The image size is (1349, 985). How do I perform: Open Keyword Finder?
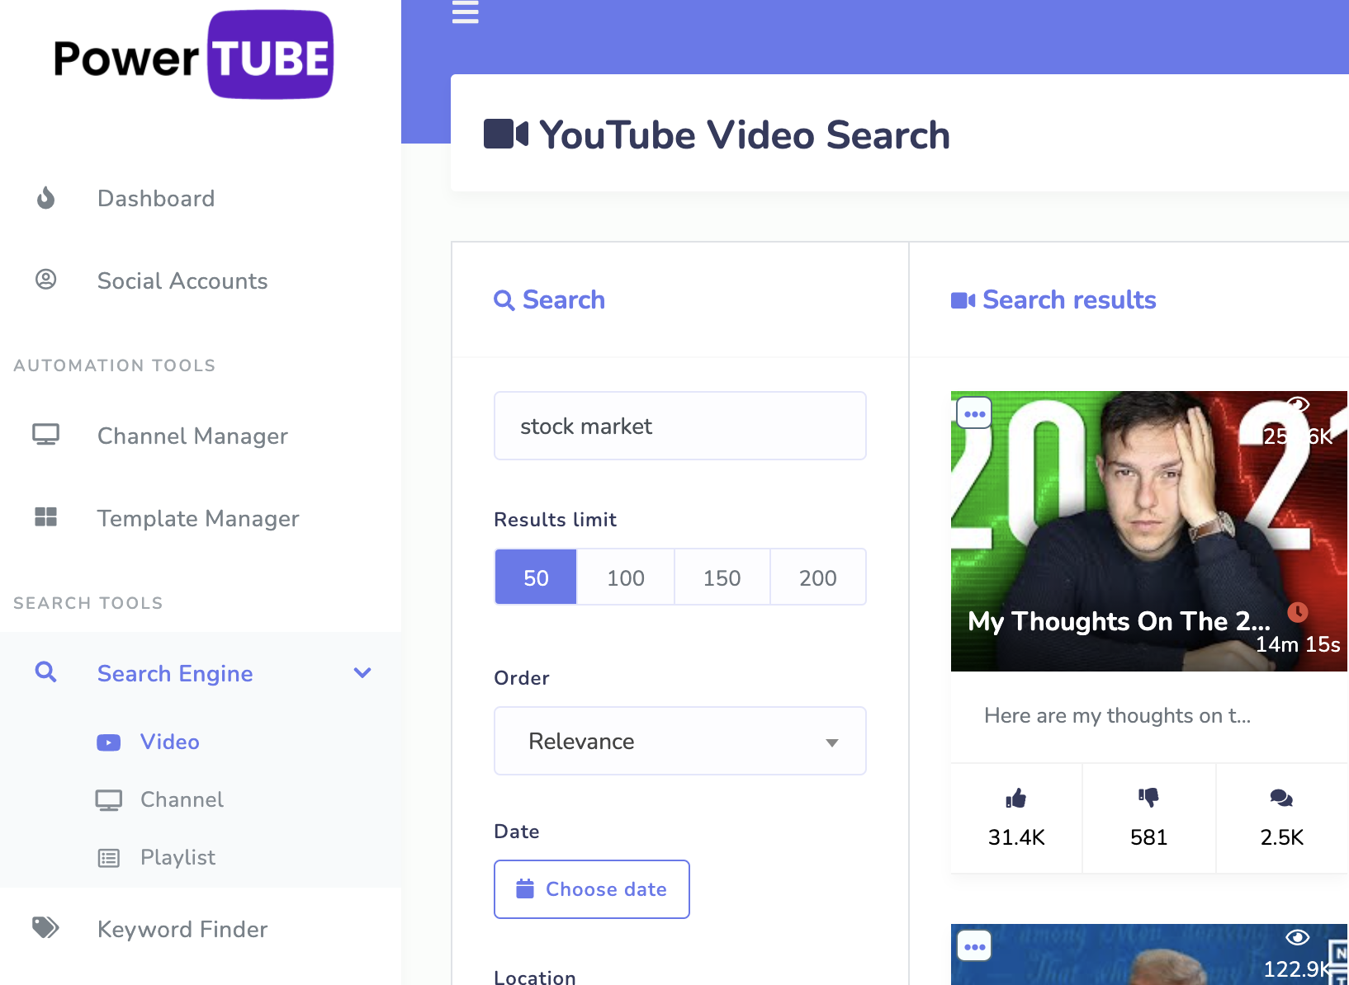182,930
